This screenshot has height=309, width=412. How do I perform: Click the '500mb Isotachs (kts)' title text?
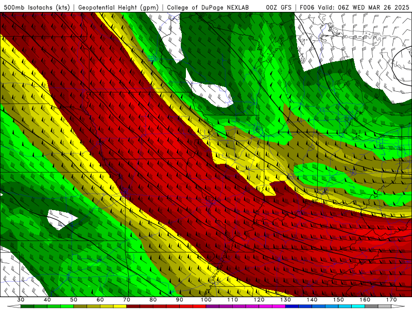(37, 7)
